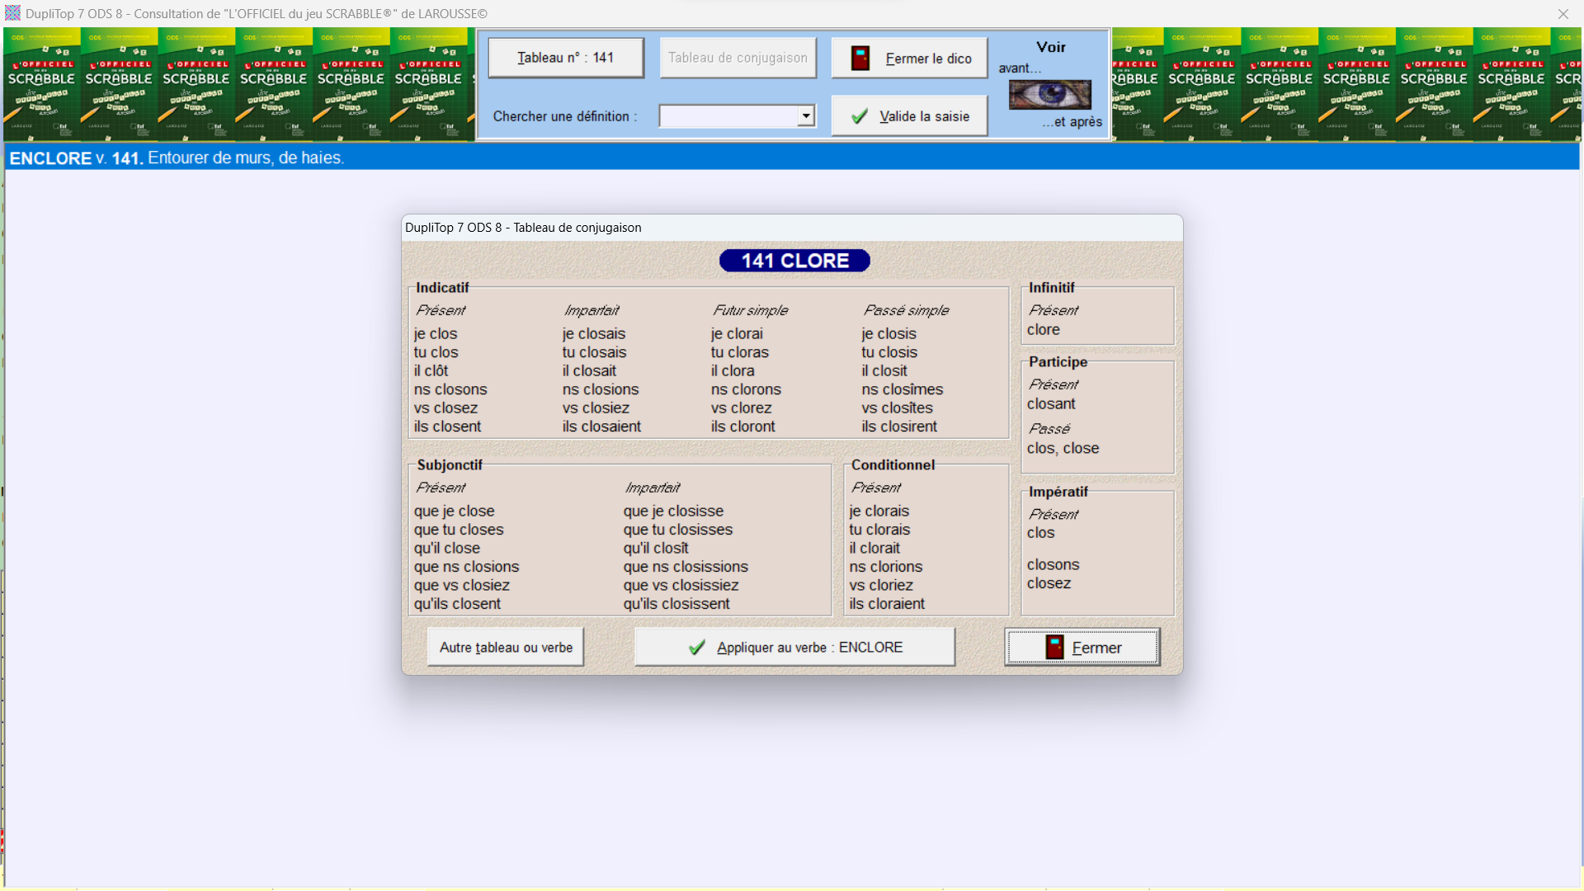Open the Chercher une définition dropdown arrow
1584x891 pixels.
click(x=806, y=116)
